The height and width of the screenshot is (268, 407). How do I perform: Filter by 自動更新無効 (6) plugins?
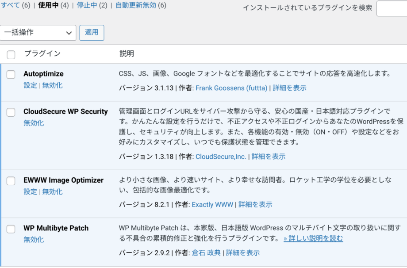(x=141, y=5)
